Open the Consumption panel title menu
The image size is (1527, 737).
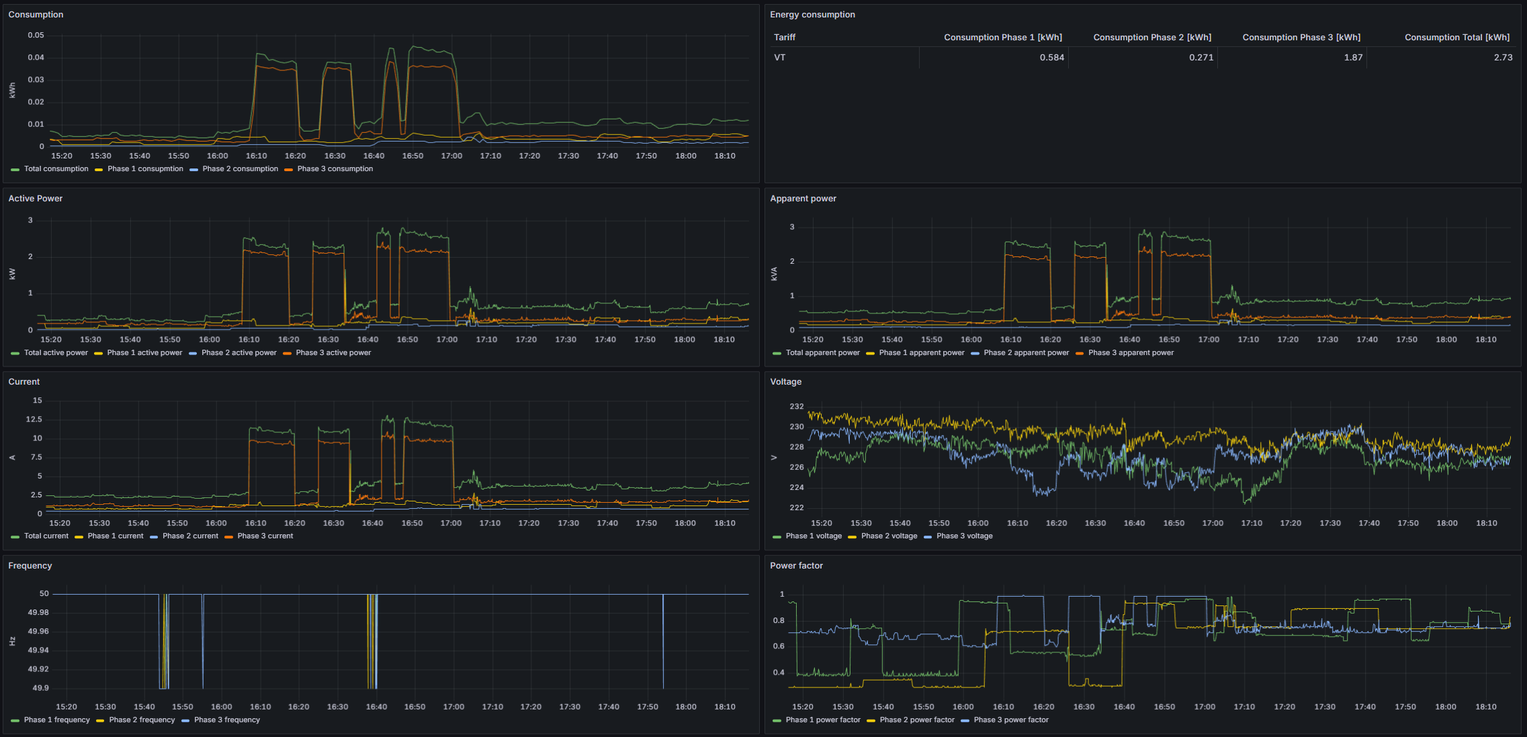(36, 15)
